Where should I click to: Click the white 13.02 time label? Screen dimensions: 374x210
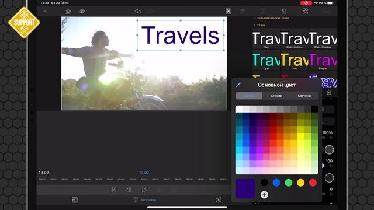click(x=44, y=173)
